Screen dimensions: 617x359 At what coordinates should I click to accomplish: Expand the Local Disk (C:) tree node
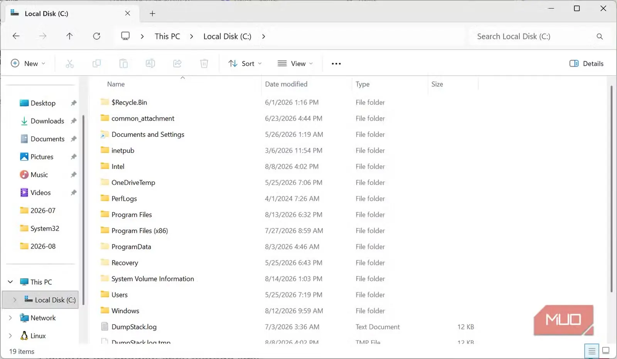pos(15,300)
